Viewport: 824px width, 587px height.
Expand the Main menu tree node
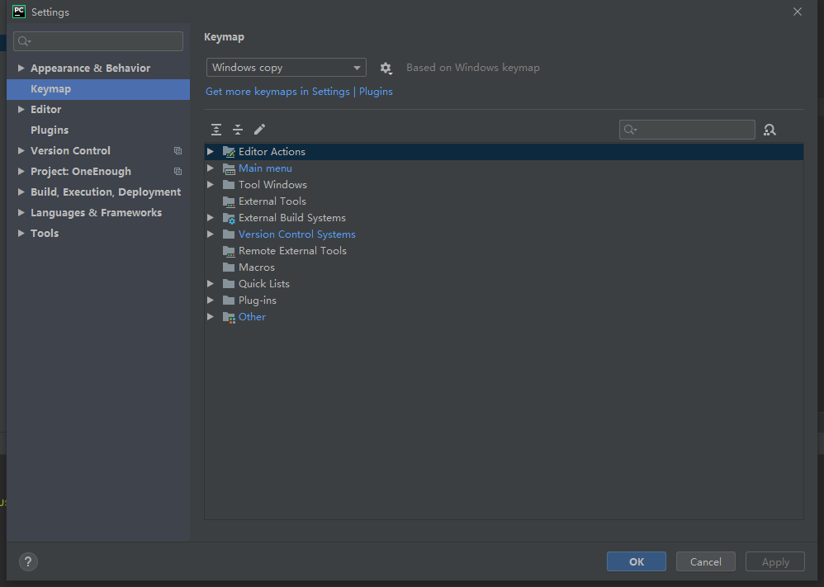(x=211, y=168)
